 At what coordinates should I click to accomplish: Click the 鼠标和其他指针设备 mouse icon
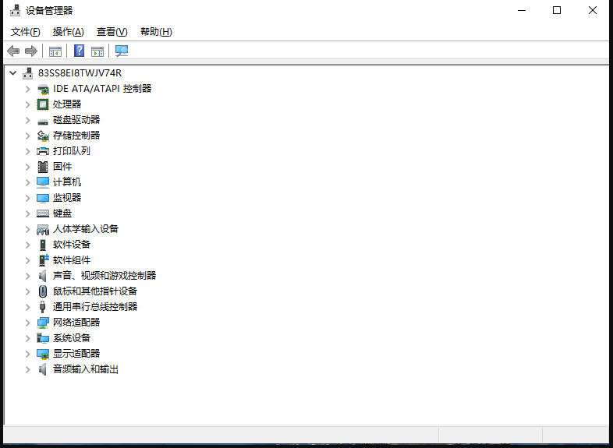(43, 291)
